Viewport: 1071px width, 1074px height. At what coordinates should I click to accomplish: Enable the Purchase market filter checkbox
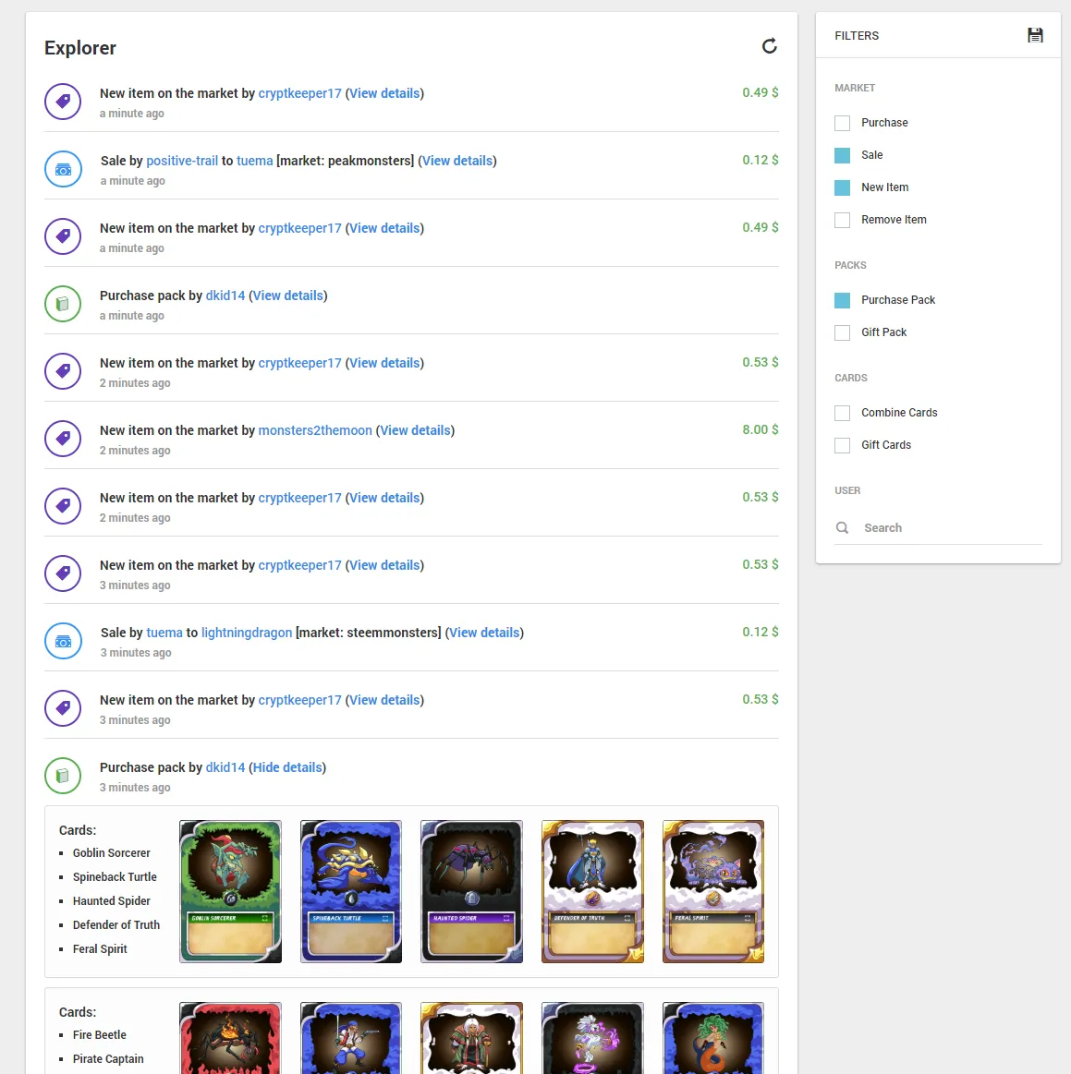pos(842,123)
